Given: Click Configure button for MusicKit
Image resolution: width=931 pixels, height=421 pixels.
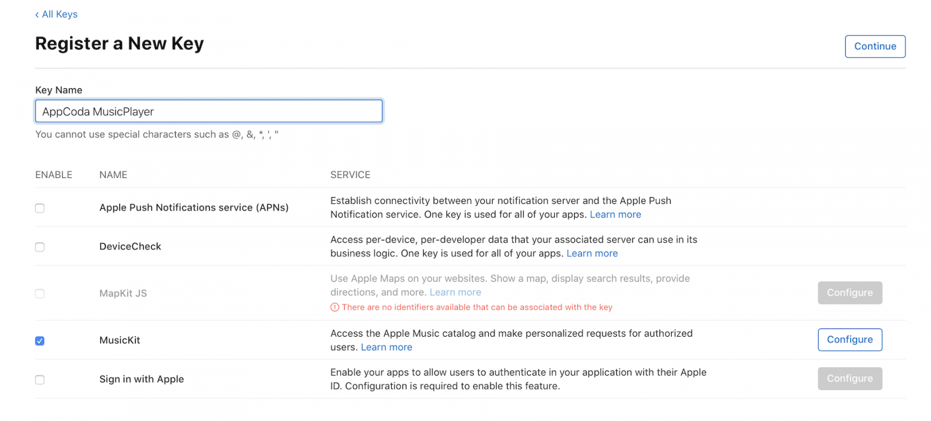Looking at the screenshot, I should click(850, 340).
